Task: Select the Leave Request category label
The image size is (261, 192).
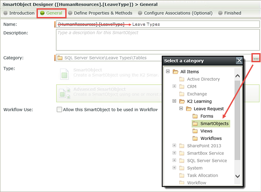Action: [208, 109]
